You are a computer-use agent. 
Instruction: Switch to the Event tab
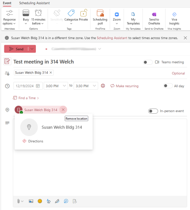point(7,3)
